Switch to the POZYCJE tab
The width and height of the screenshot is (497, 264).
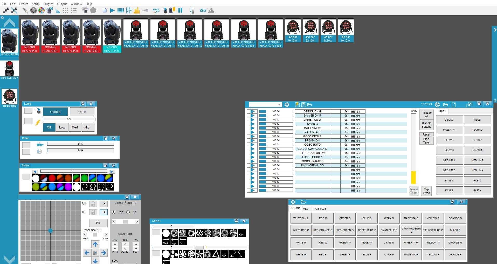click(320, 209)
